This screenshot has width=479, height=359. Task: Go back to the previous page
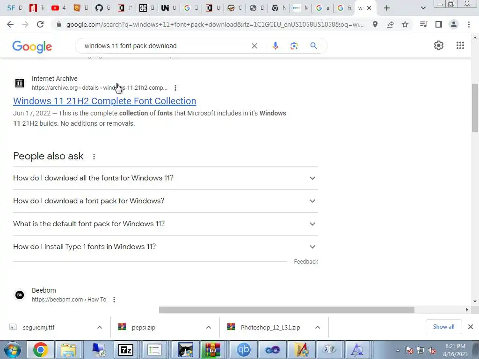(10, 24)
